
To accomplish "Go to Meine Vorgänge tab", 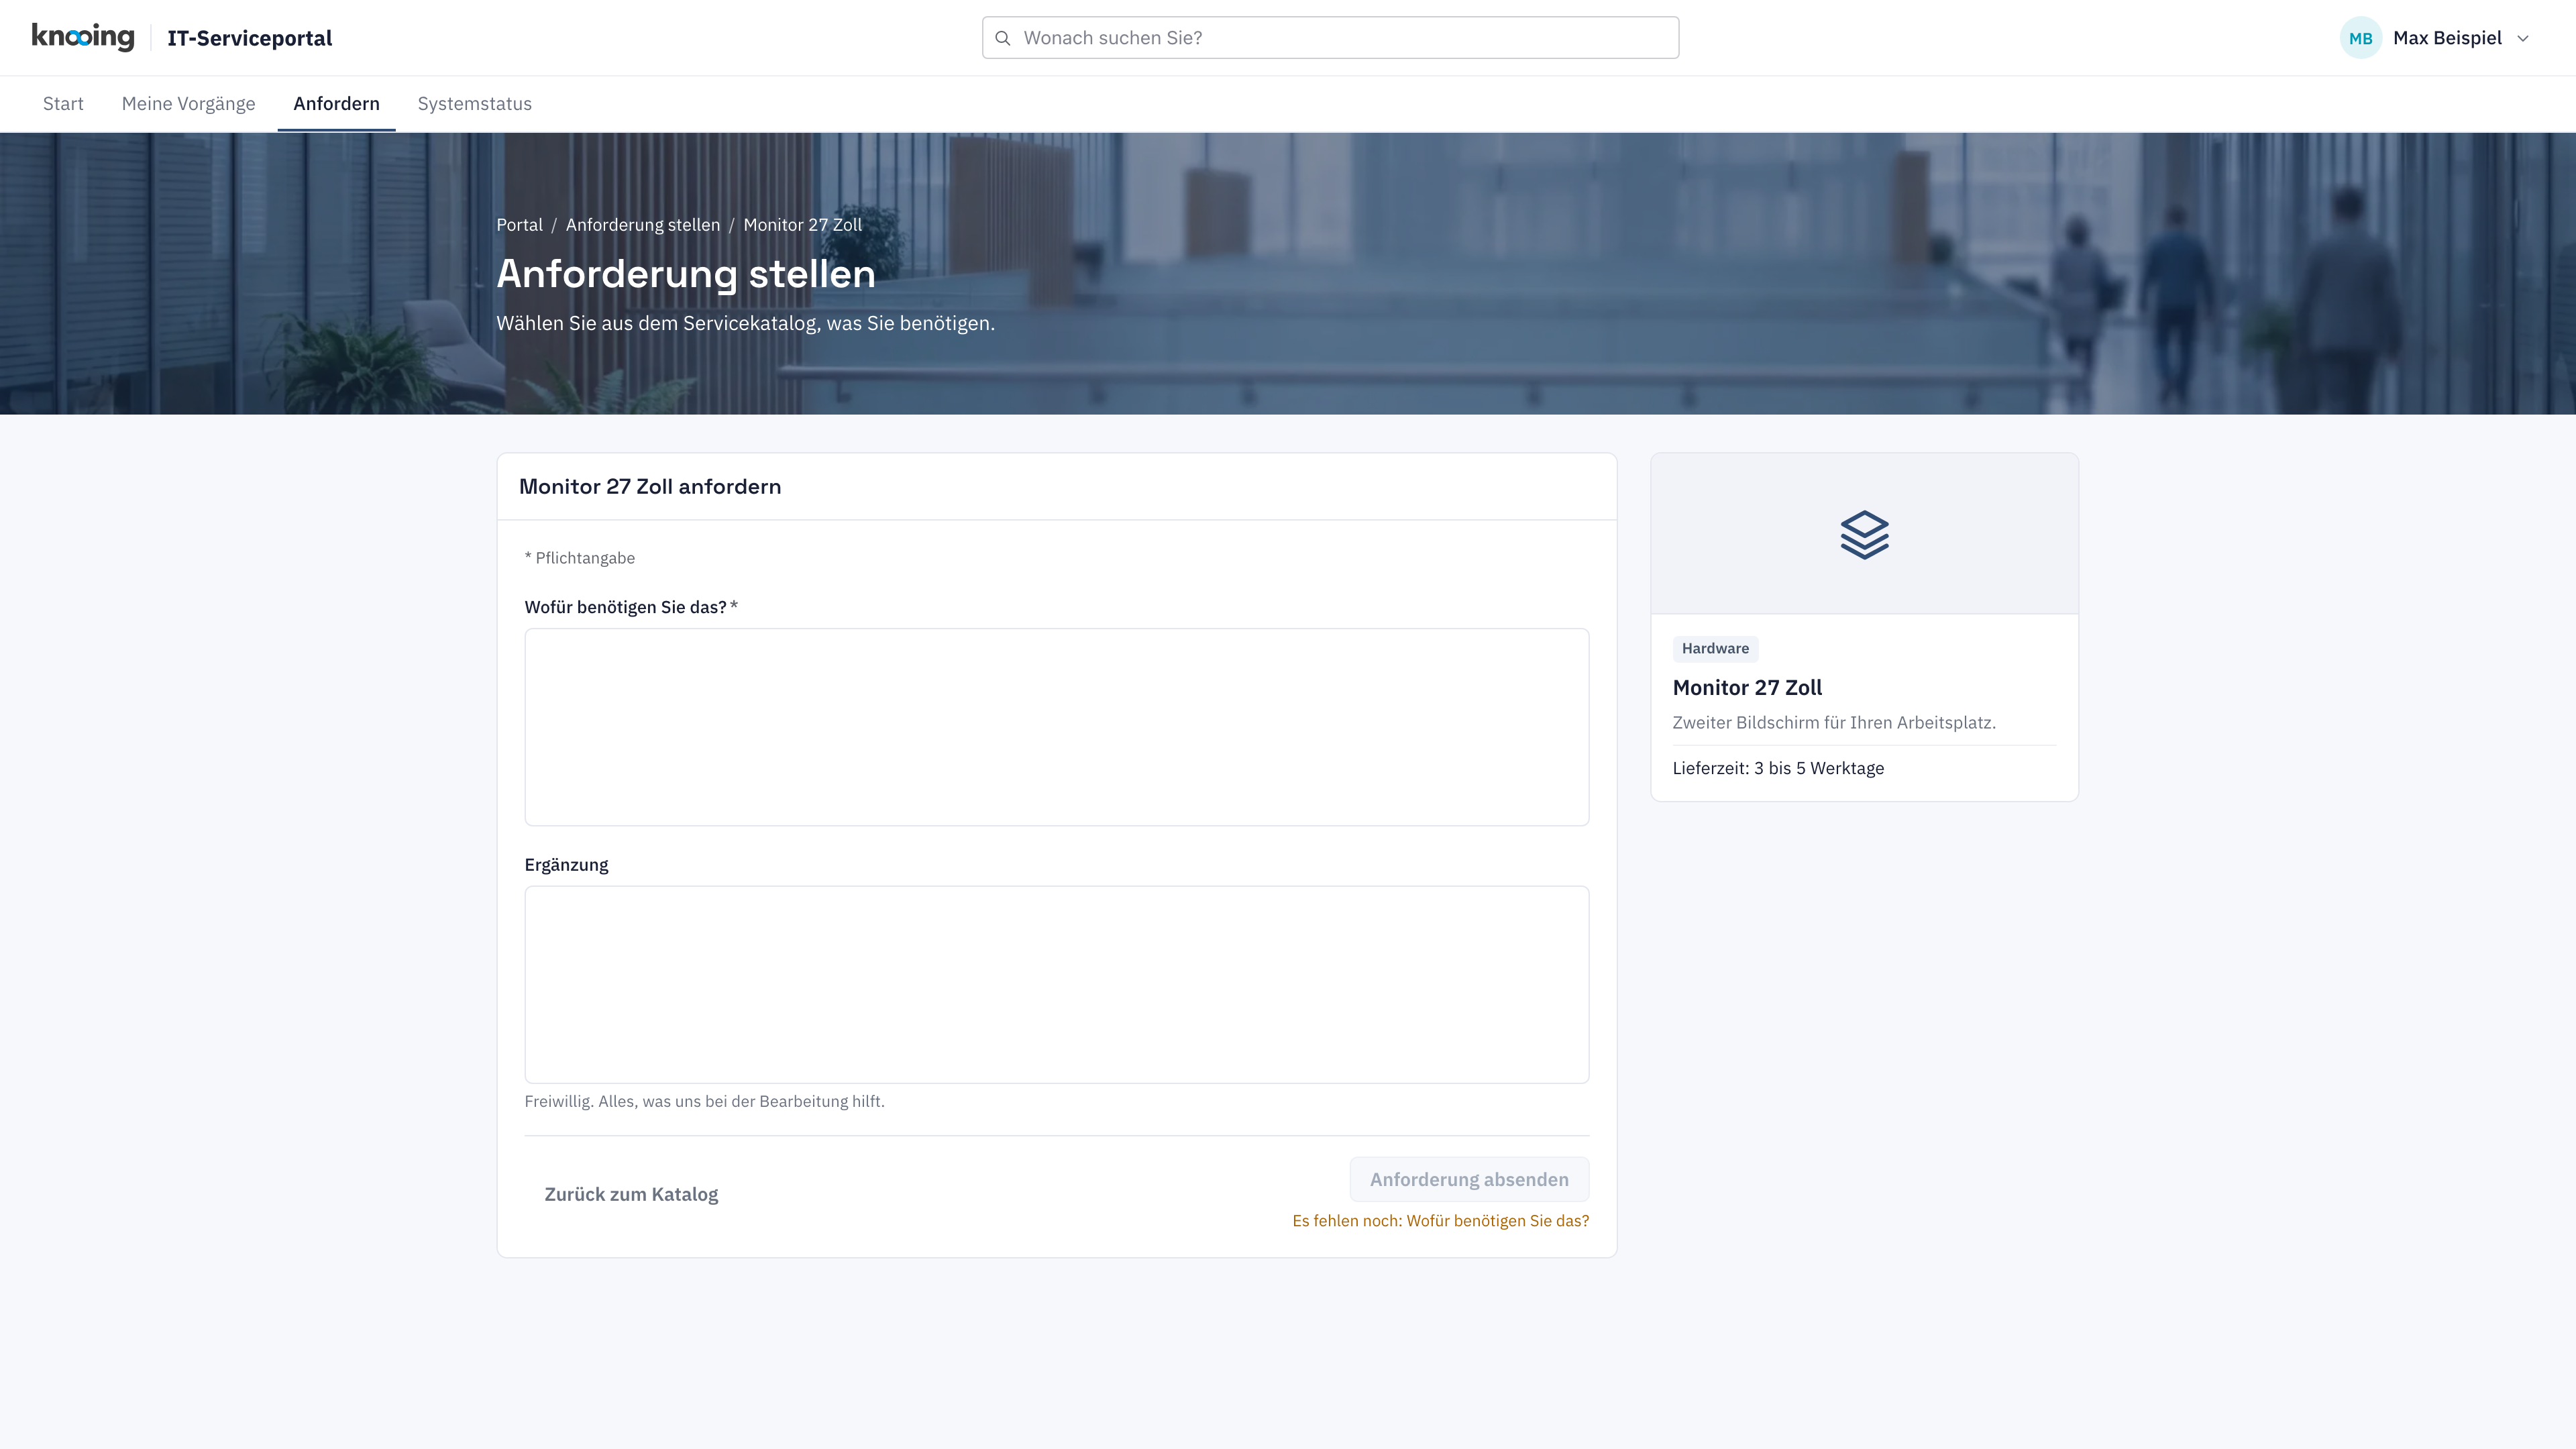I will pos(188,104).
